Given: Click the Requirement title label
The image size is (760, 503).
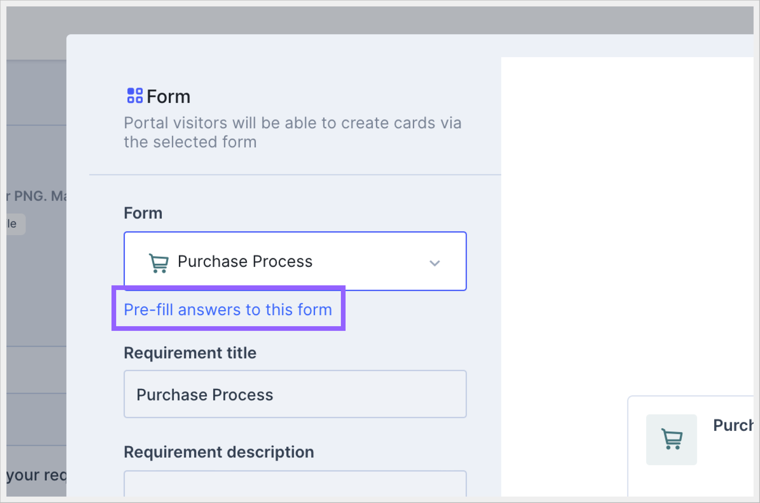Looking at the screenshot, I should (190, 353).
